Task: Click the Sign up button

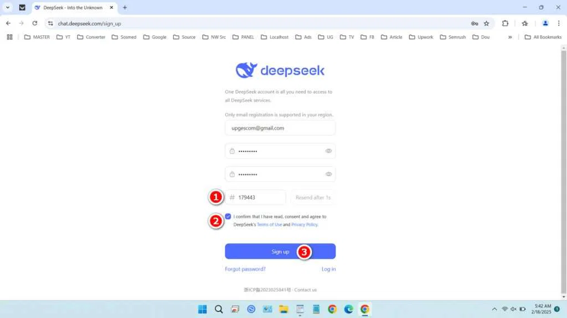Action: pyautogui.click(x=280, y=251)
